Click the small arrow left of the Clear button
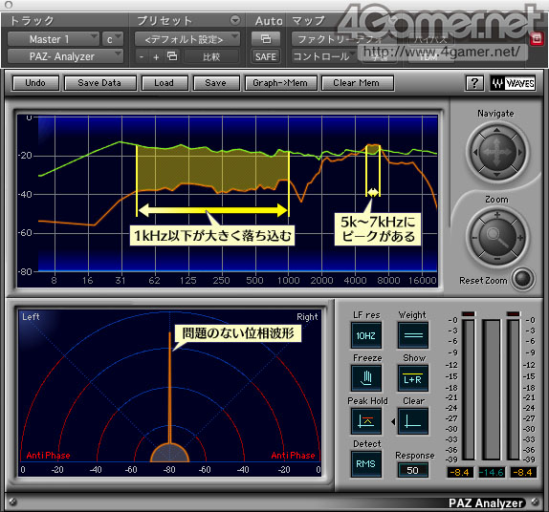 [393, 422]
